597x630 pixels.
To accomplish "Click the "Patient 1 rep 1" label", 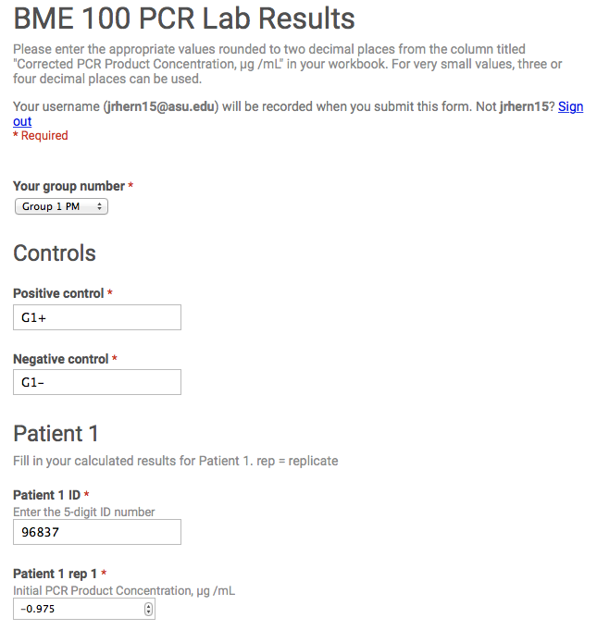I will point(56,574).
